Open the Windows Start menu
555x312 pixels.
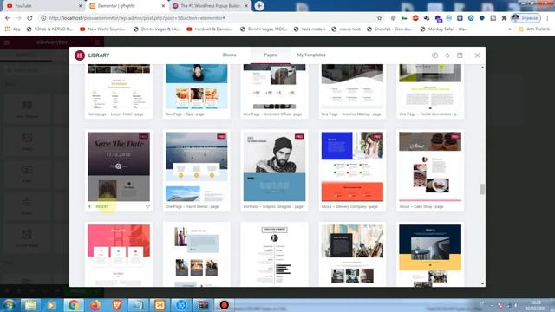tap(9, 305)
